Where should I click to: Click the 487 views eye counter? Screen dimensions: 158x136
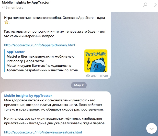point(91,76)
